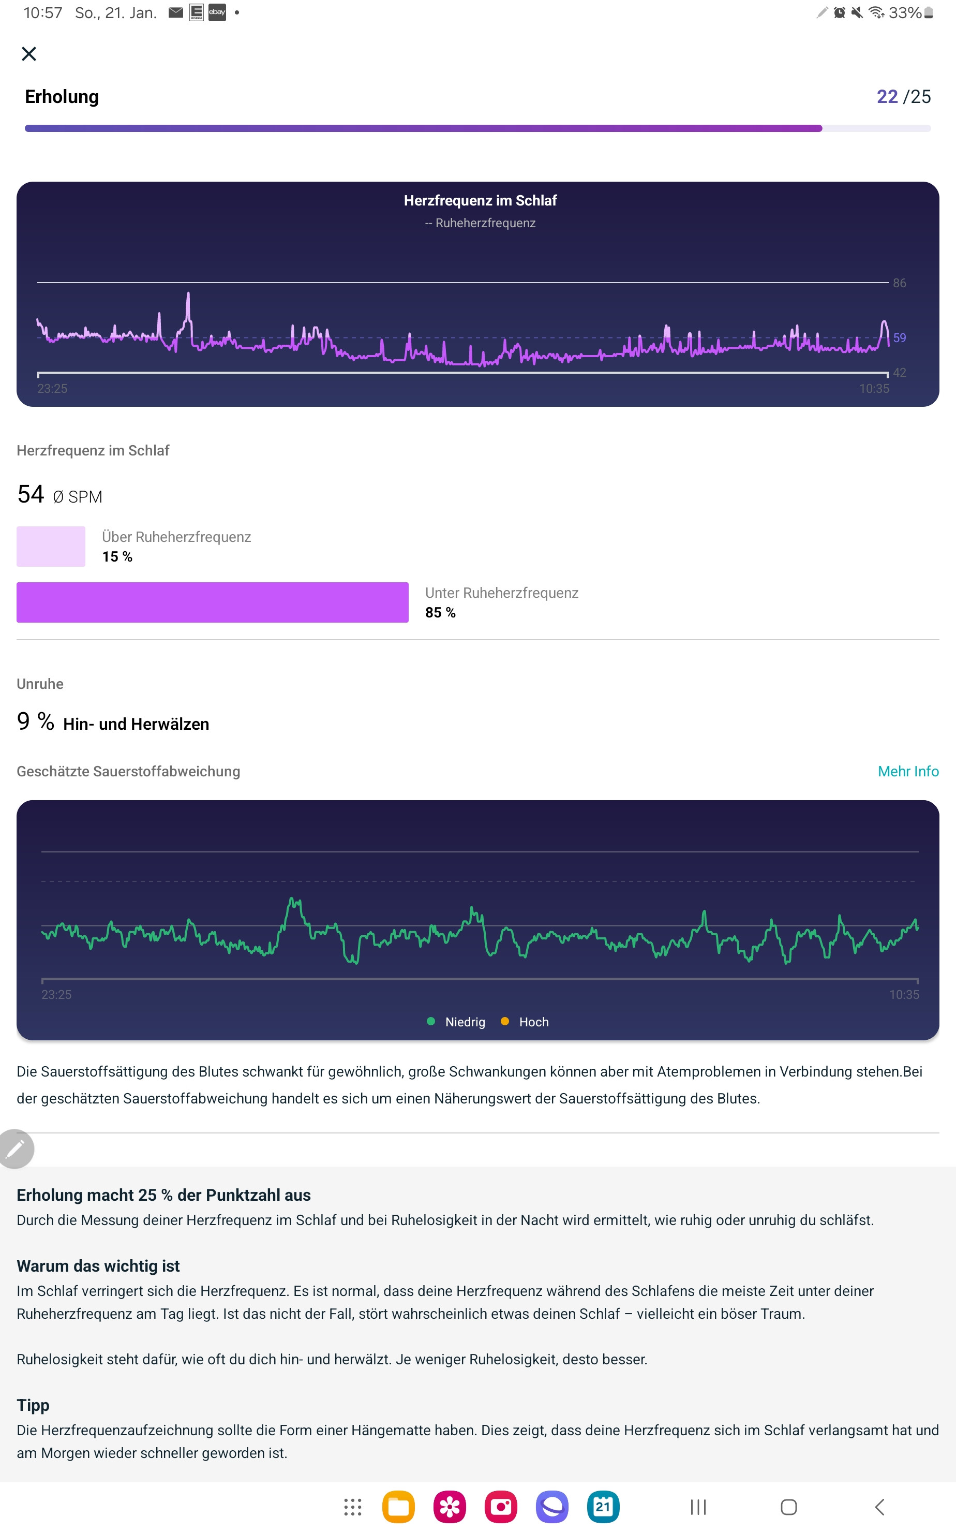Viewport: 956px width, 1532px height.
Task: Open the Mehr Info link
Action: [908, 771]
